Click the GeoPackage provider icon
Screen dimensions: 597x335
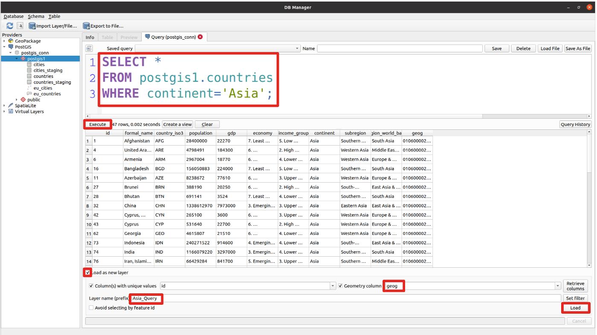click(x=11, y=41)
